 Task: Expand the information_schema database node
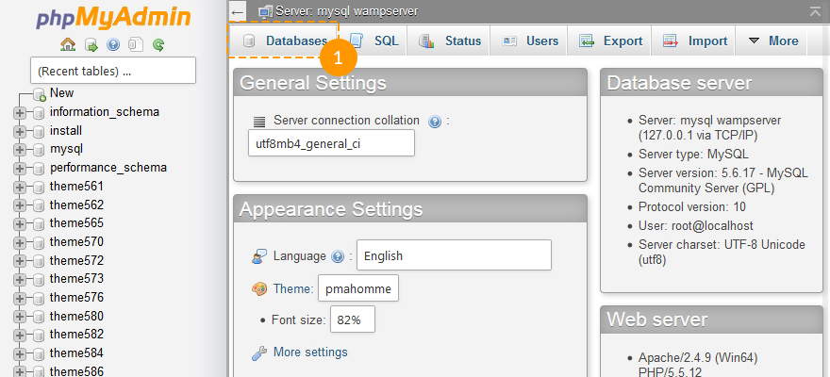19,113
